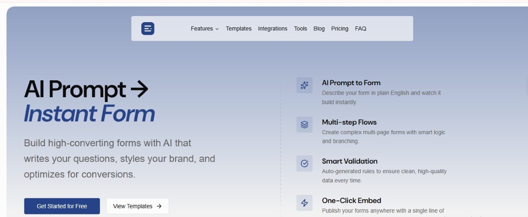The height and width of the screenshot is (217, 528).
Task: Click the Multi-step Flows layers icon
Action: click(304, 125)
